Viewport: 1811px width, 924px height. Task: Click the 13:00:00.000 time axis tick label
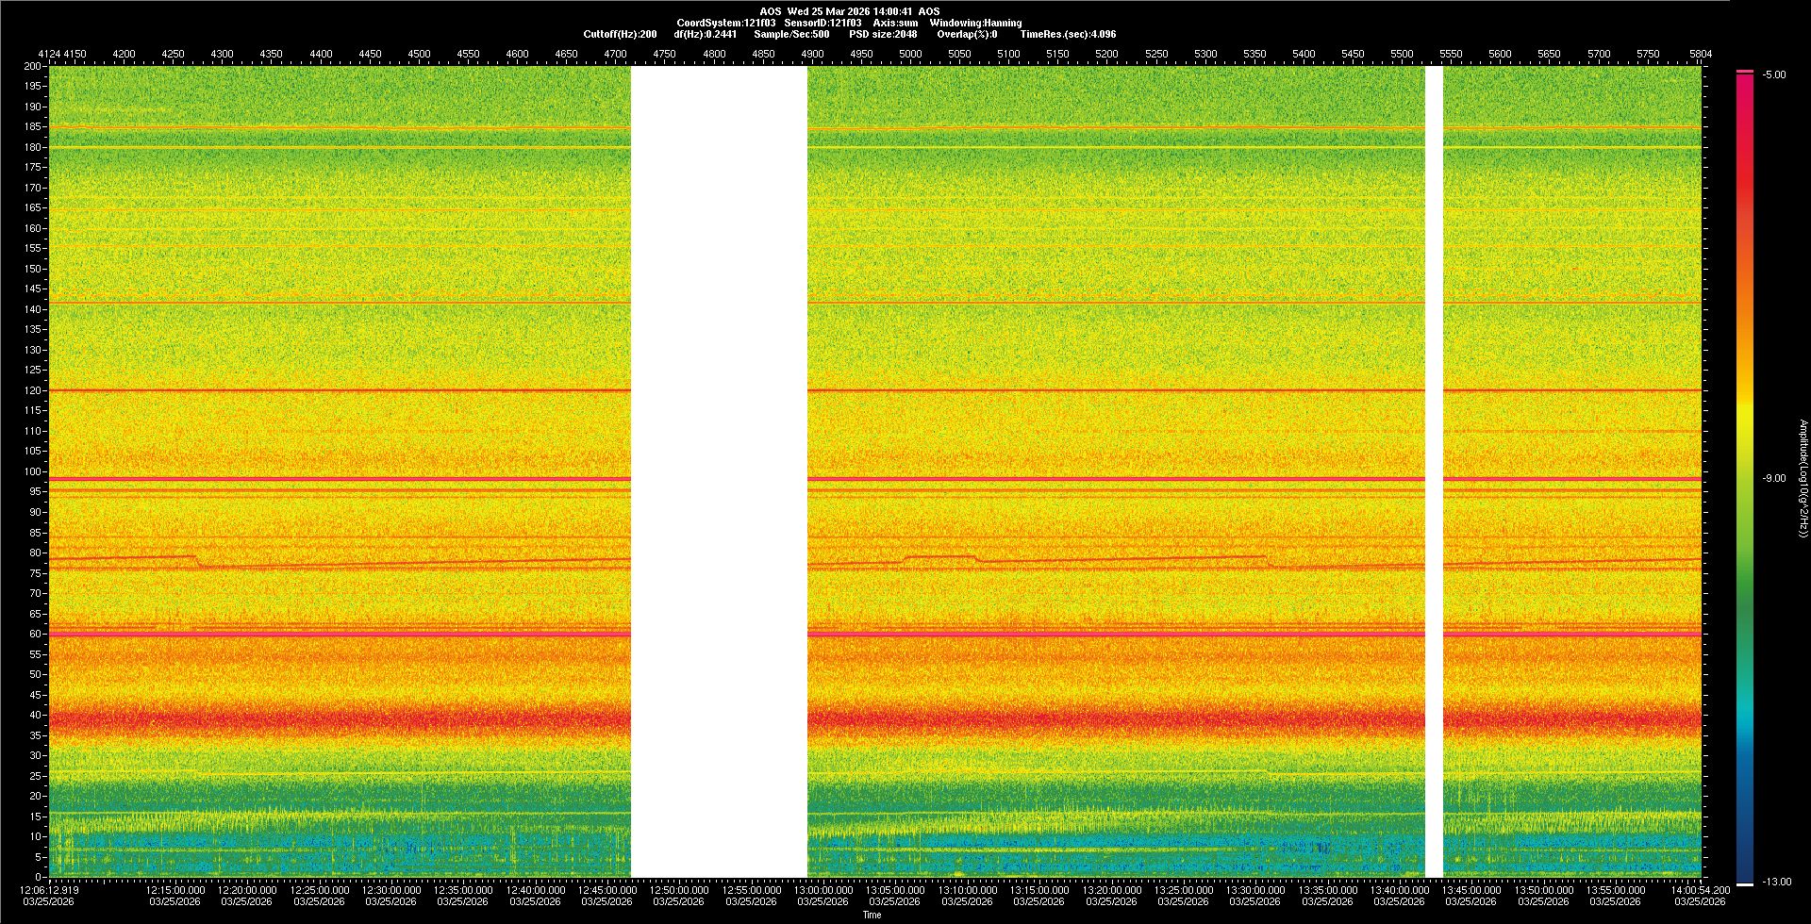click(822, 890)
